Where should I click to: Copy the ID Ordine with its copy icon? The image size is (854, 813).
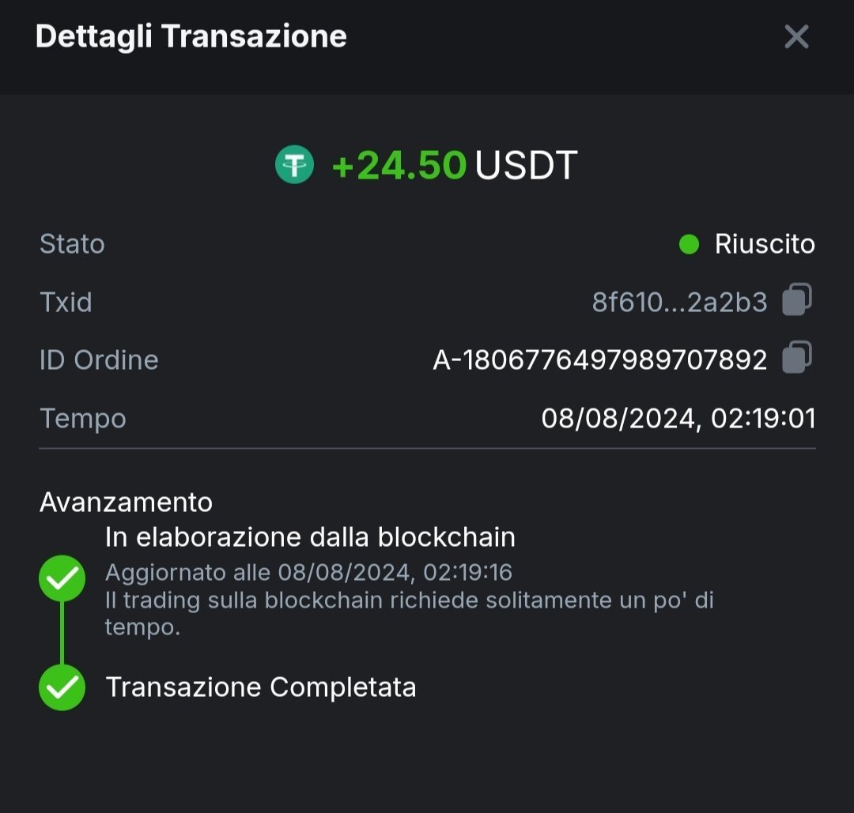(796, 358)
